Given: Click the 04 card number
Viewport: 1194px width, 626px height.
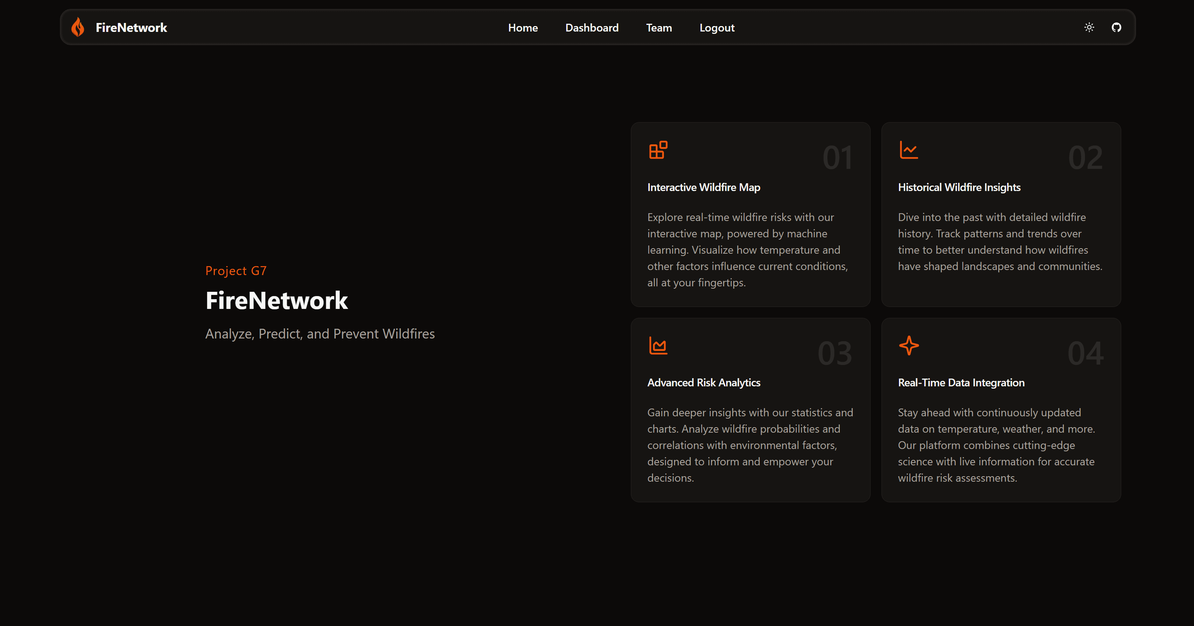Looking at the screenshot, I should coord(1085,353).
